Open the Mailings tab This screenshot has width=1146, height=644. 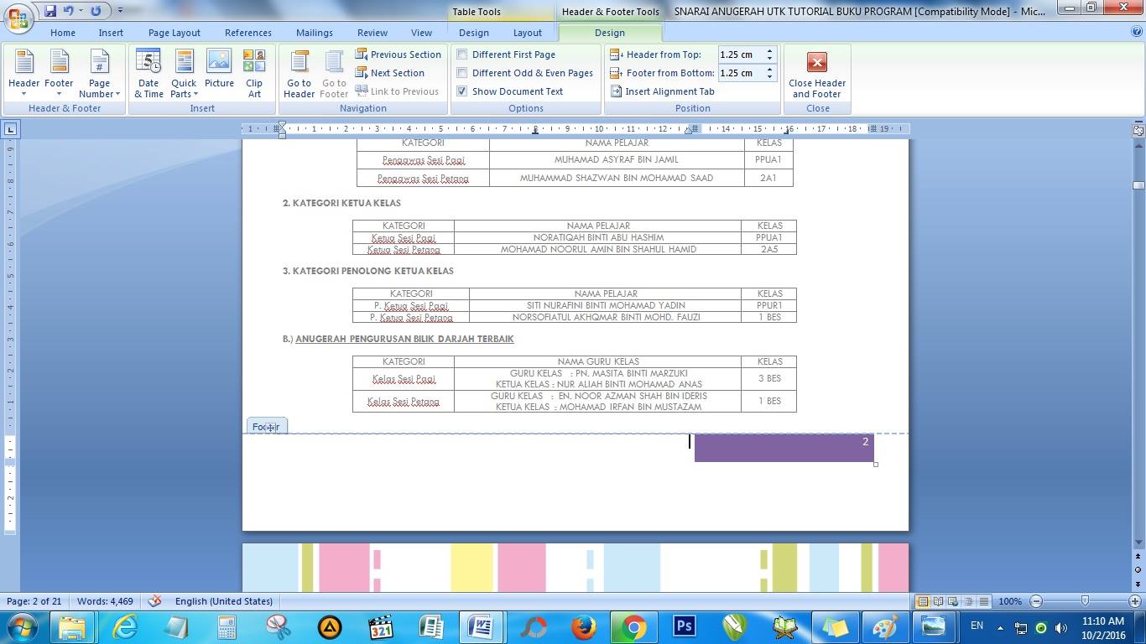point(315,33)
